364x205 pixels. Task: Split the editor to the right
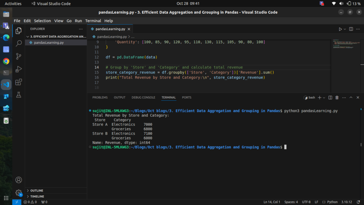click(351, 29)
